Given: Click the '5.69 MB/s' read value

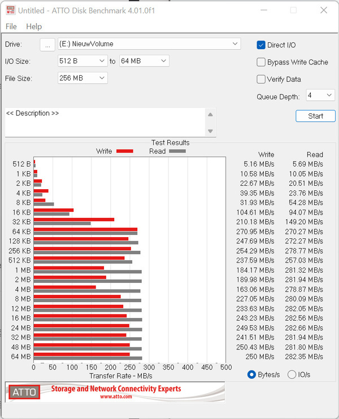Looking at the screenshot, I should [308, 164].
